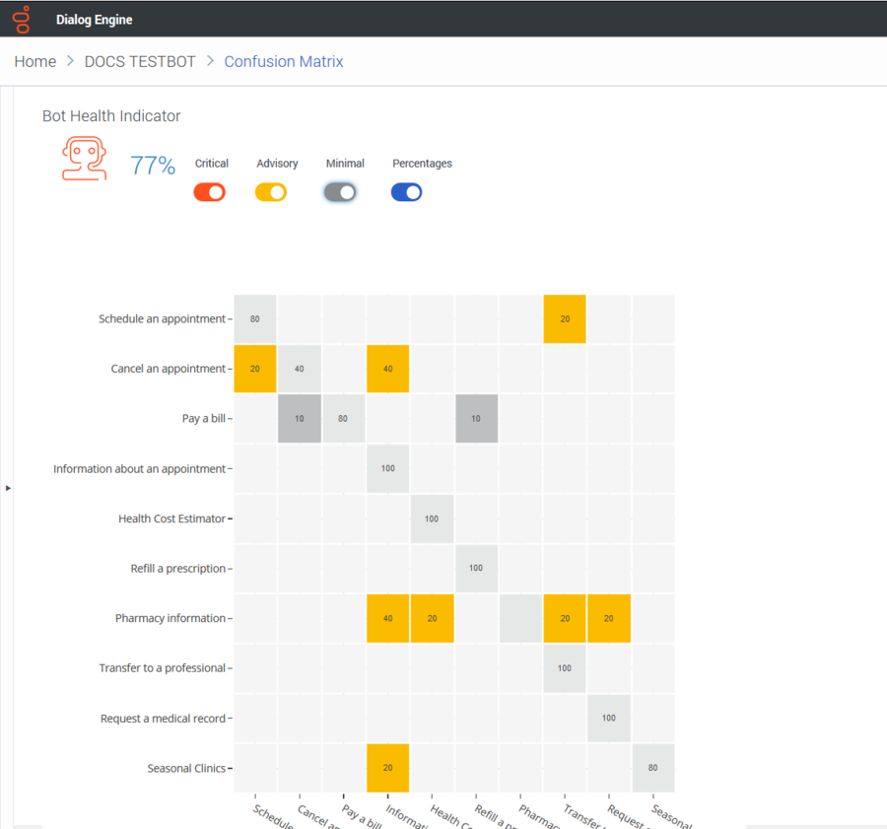The width and height of the screenshot is (887, 829).
Task: Enable the Minimal toggle
Action: click(339, 192)
